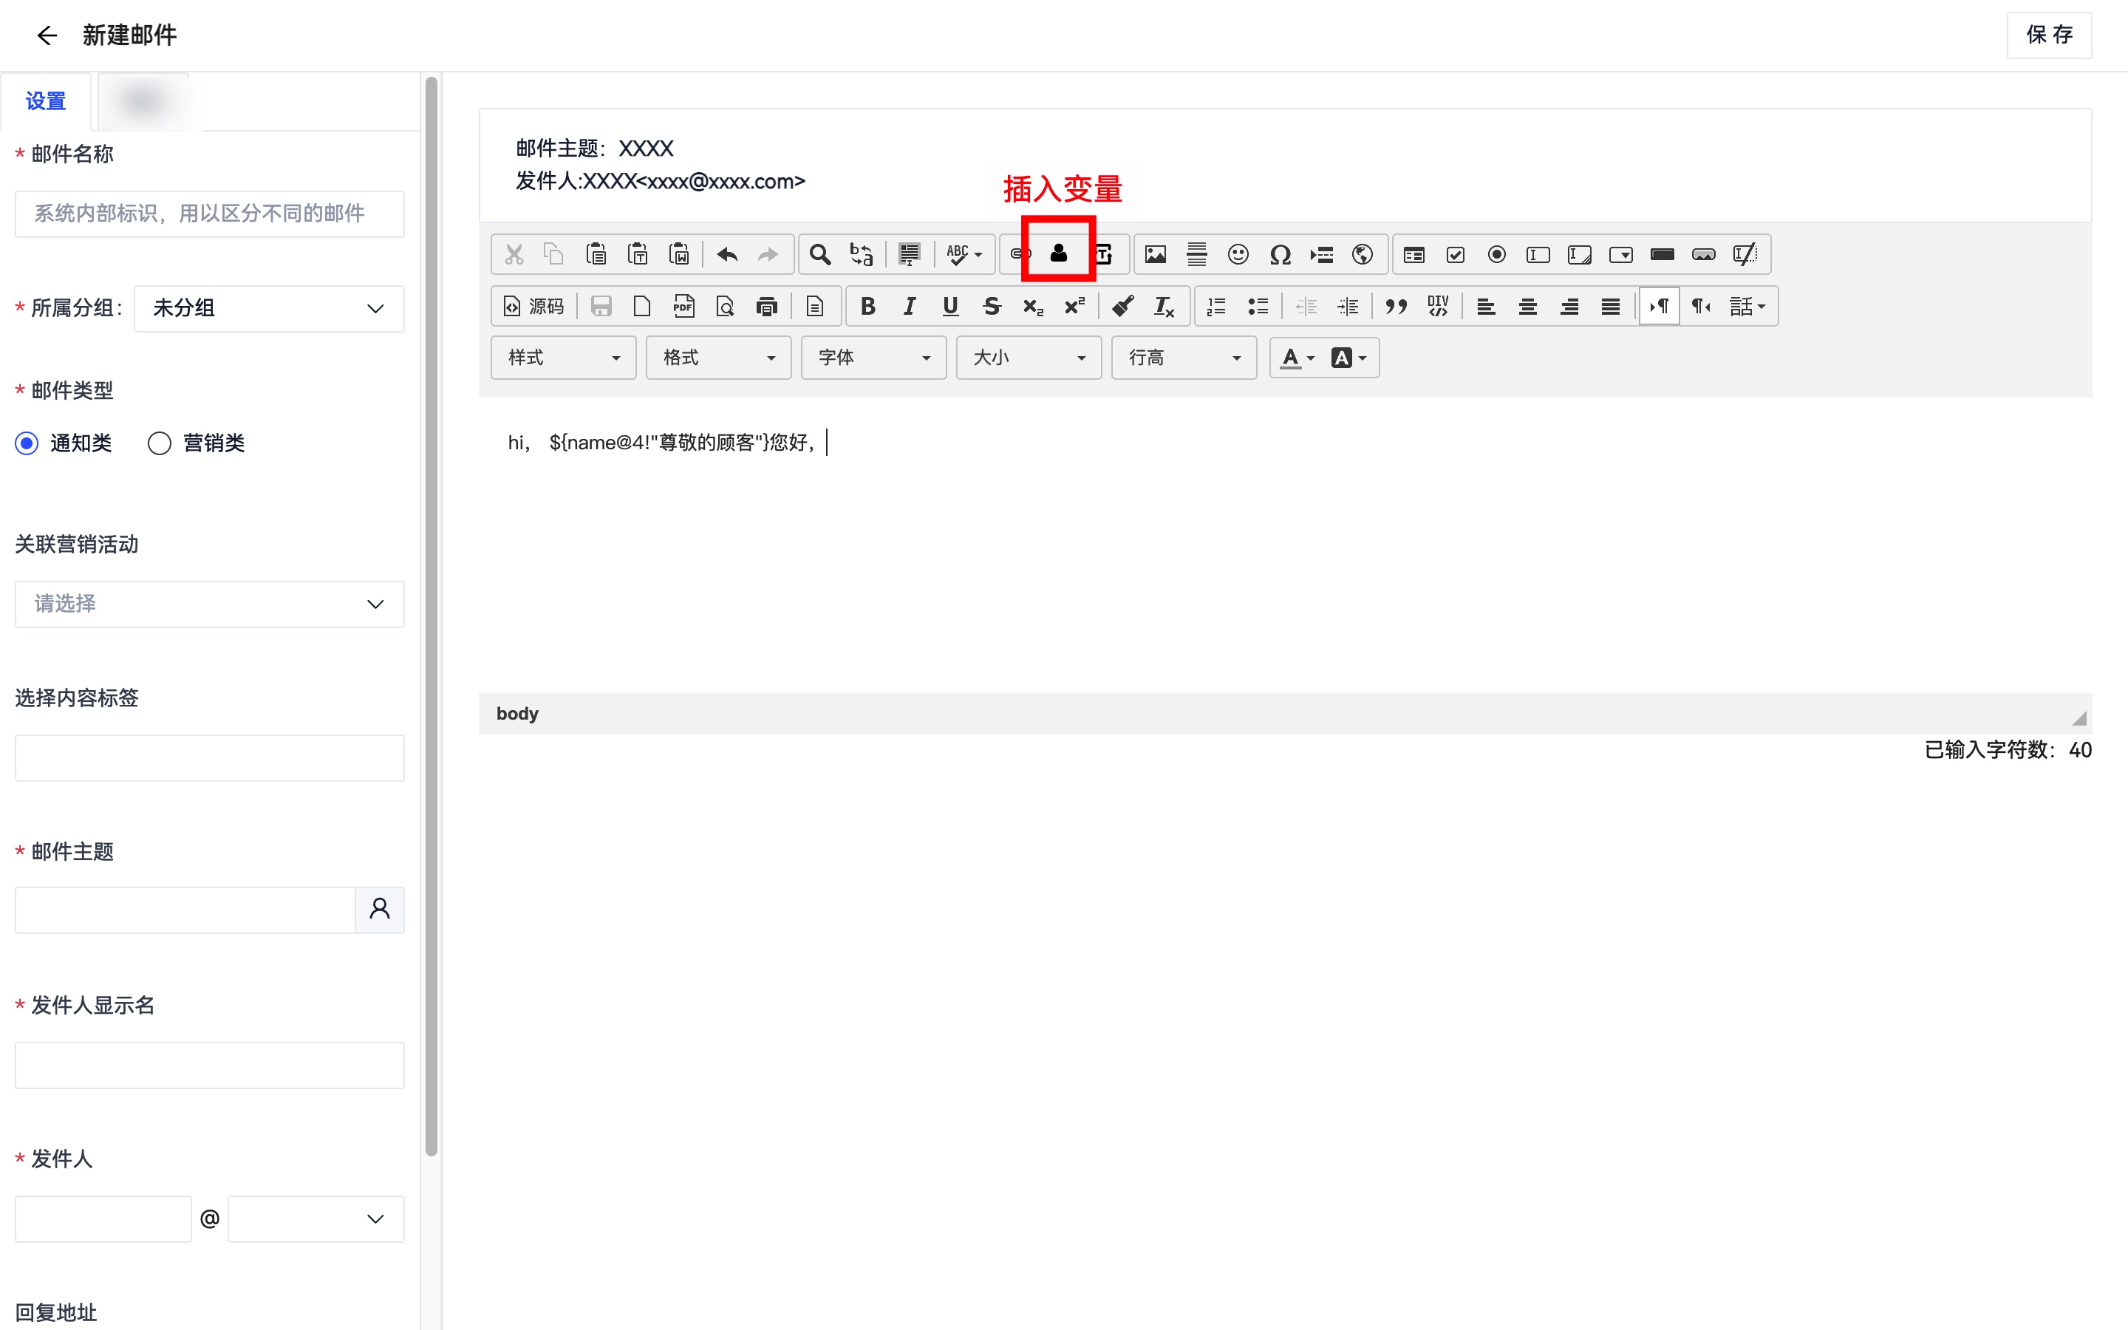Click the Select All icon
The height and width of the screenshot is (1330, 2128).
(910, 255)
